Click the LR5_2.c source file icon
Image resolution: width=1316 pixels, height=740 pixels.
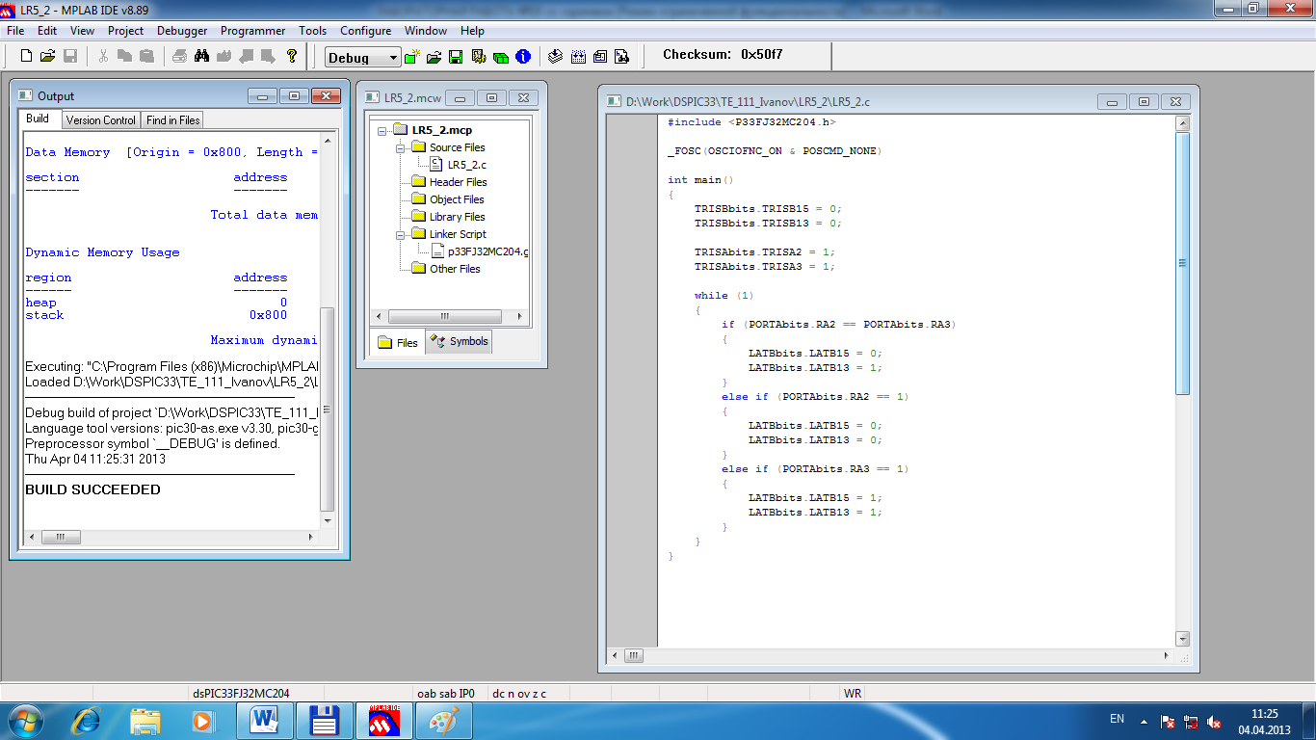[436, 165]
